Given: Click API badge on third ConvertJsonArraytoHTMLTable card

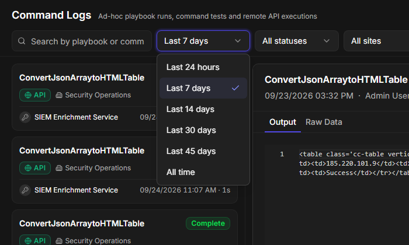Looking at the screenshot, I should tap(35, 240).
